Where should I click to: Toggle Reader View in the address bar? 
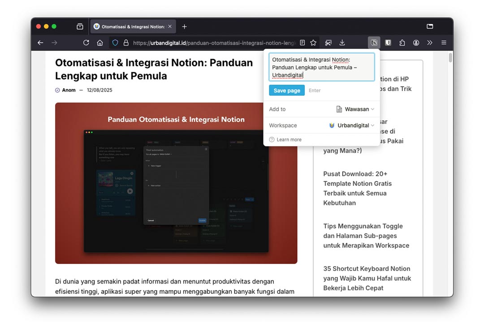tap(302, 43)
